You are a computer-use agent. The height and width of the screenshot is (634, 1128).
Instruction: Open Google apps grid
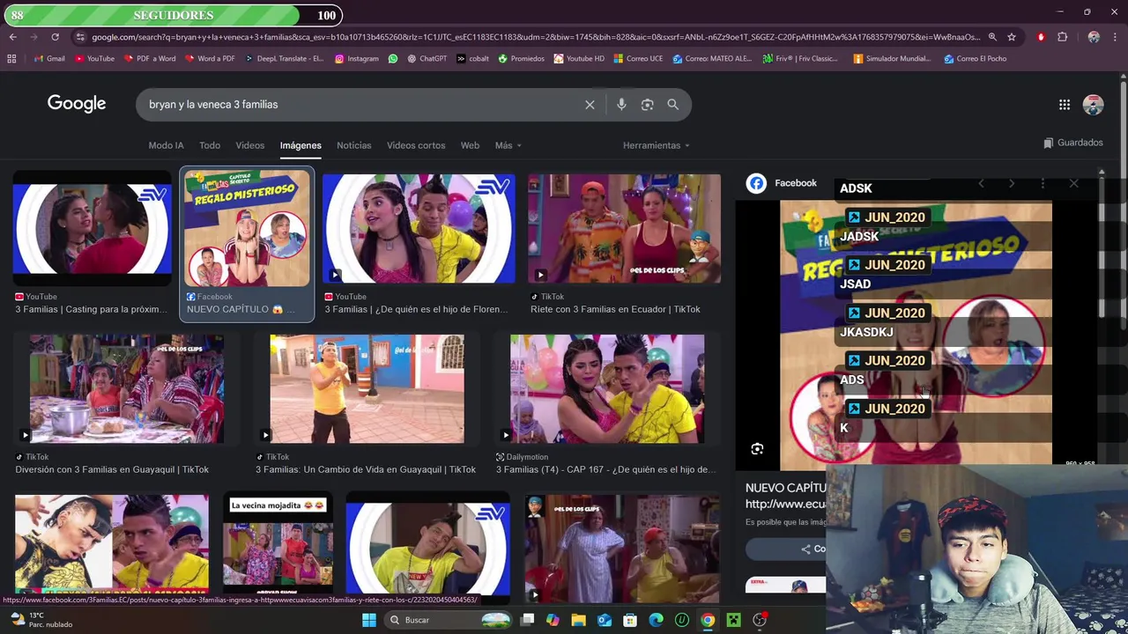1065,105
